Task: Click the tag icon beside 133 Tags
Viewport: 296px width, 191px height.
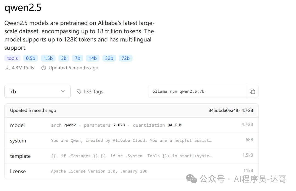Action: (x=79, y=91)
